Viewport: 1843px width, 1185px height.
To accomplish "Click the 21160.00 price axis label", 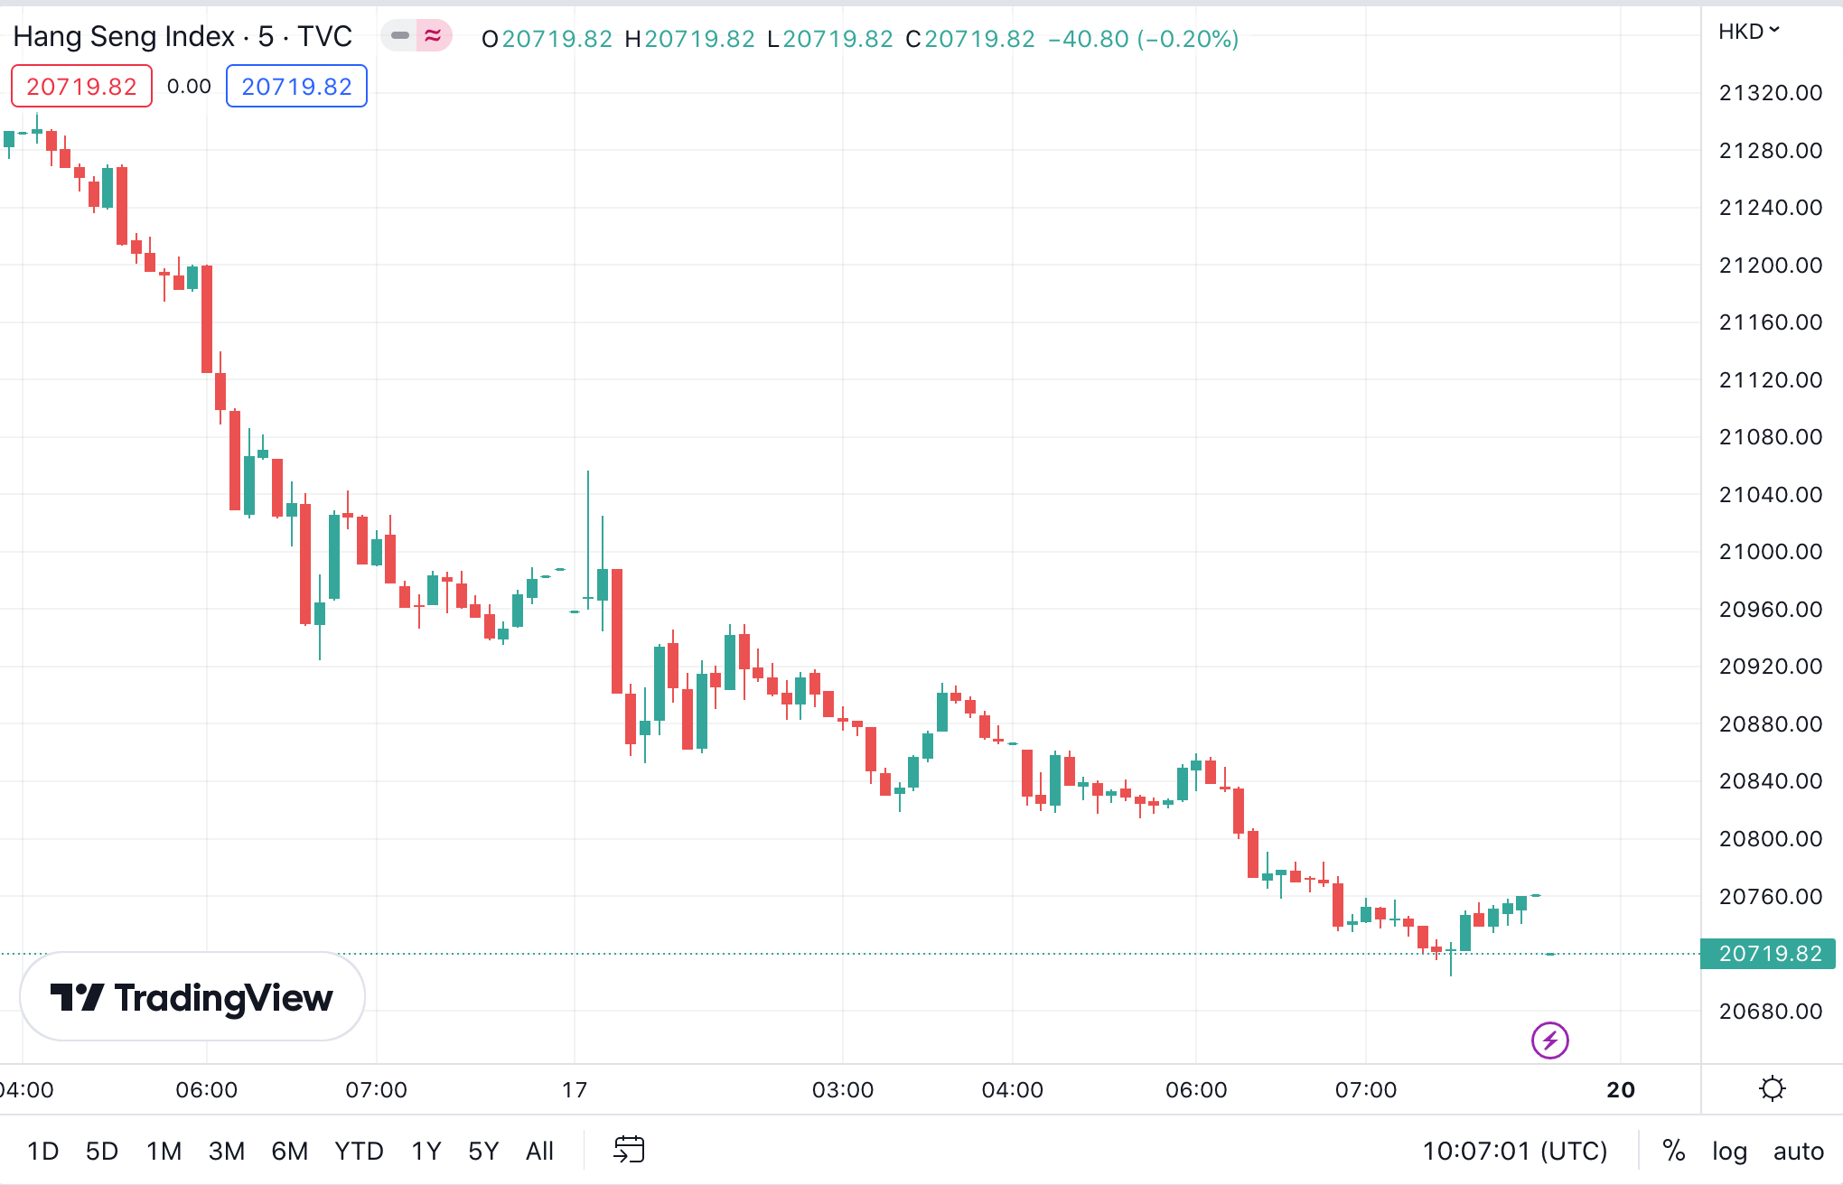I will pyautogui.click(x=1770, y=322).
